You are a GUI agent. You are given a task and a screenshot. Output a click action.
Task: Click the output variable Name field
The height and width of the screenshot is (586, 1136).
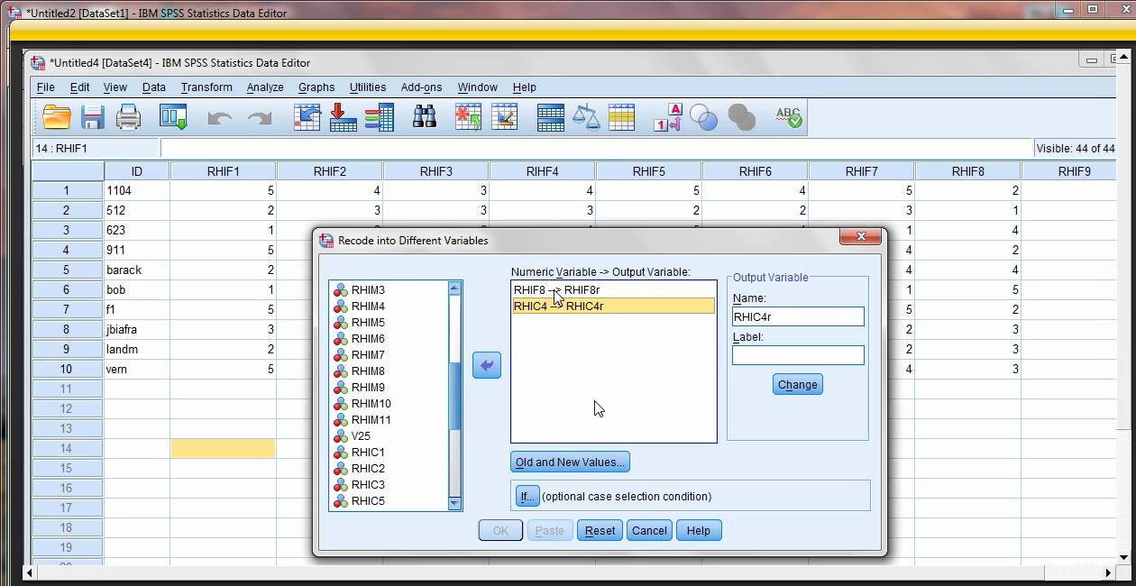799,316
